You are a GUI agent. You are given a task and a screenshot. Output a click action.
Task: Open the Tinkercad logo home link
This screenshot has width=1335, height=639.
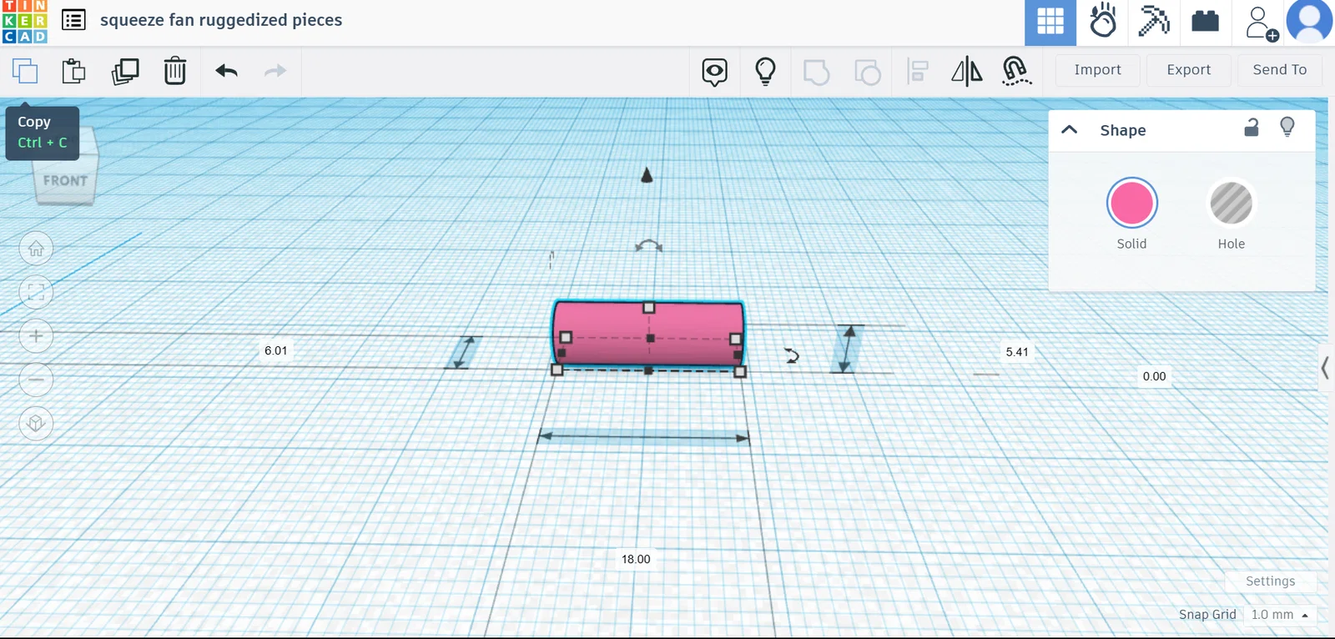click(24, 22)
